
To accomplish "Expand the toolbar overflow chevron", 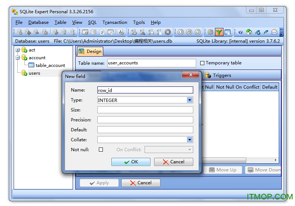I will click(281, 32).
